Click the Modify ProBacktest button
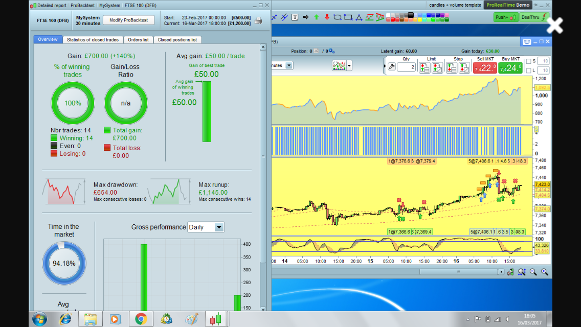 pyautogui.click(x=128, y=20)
